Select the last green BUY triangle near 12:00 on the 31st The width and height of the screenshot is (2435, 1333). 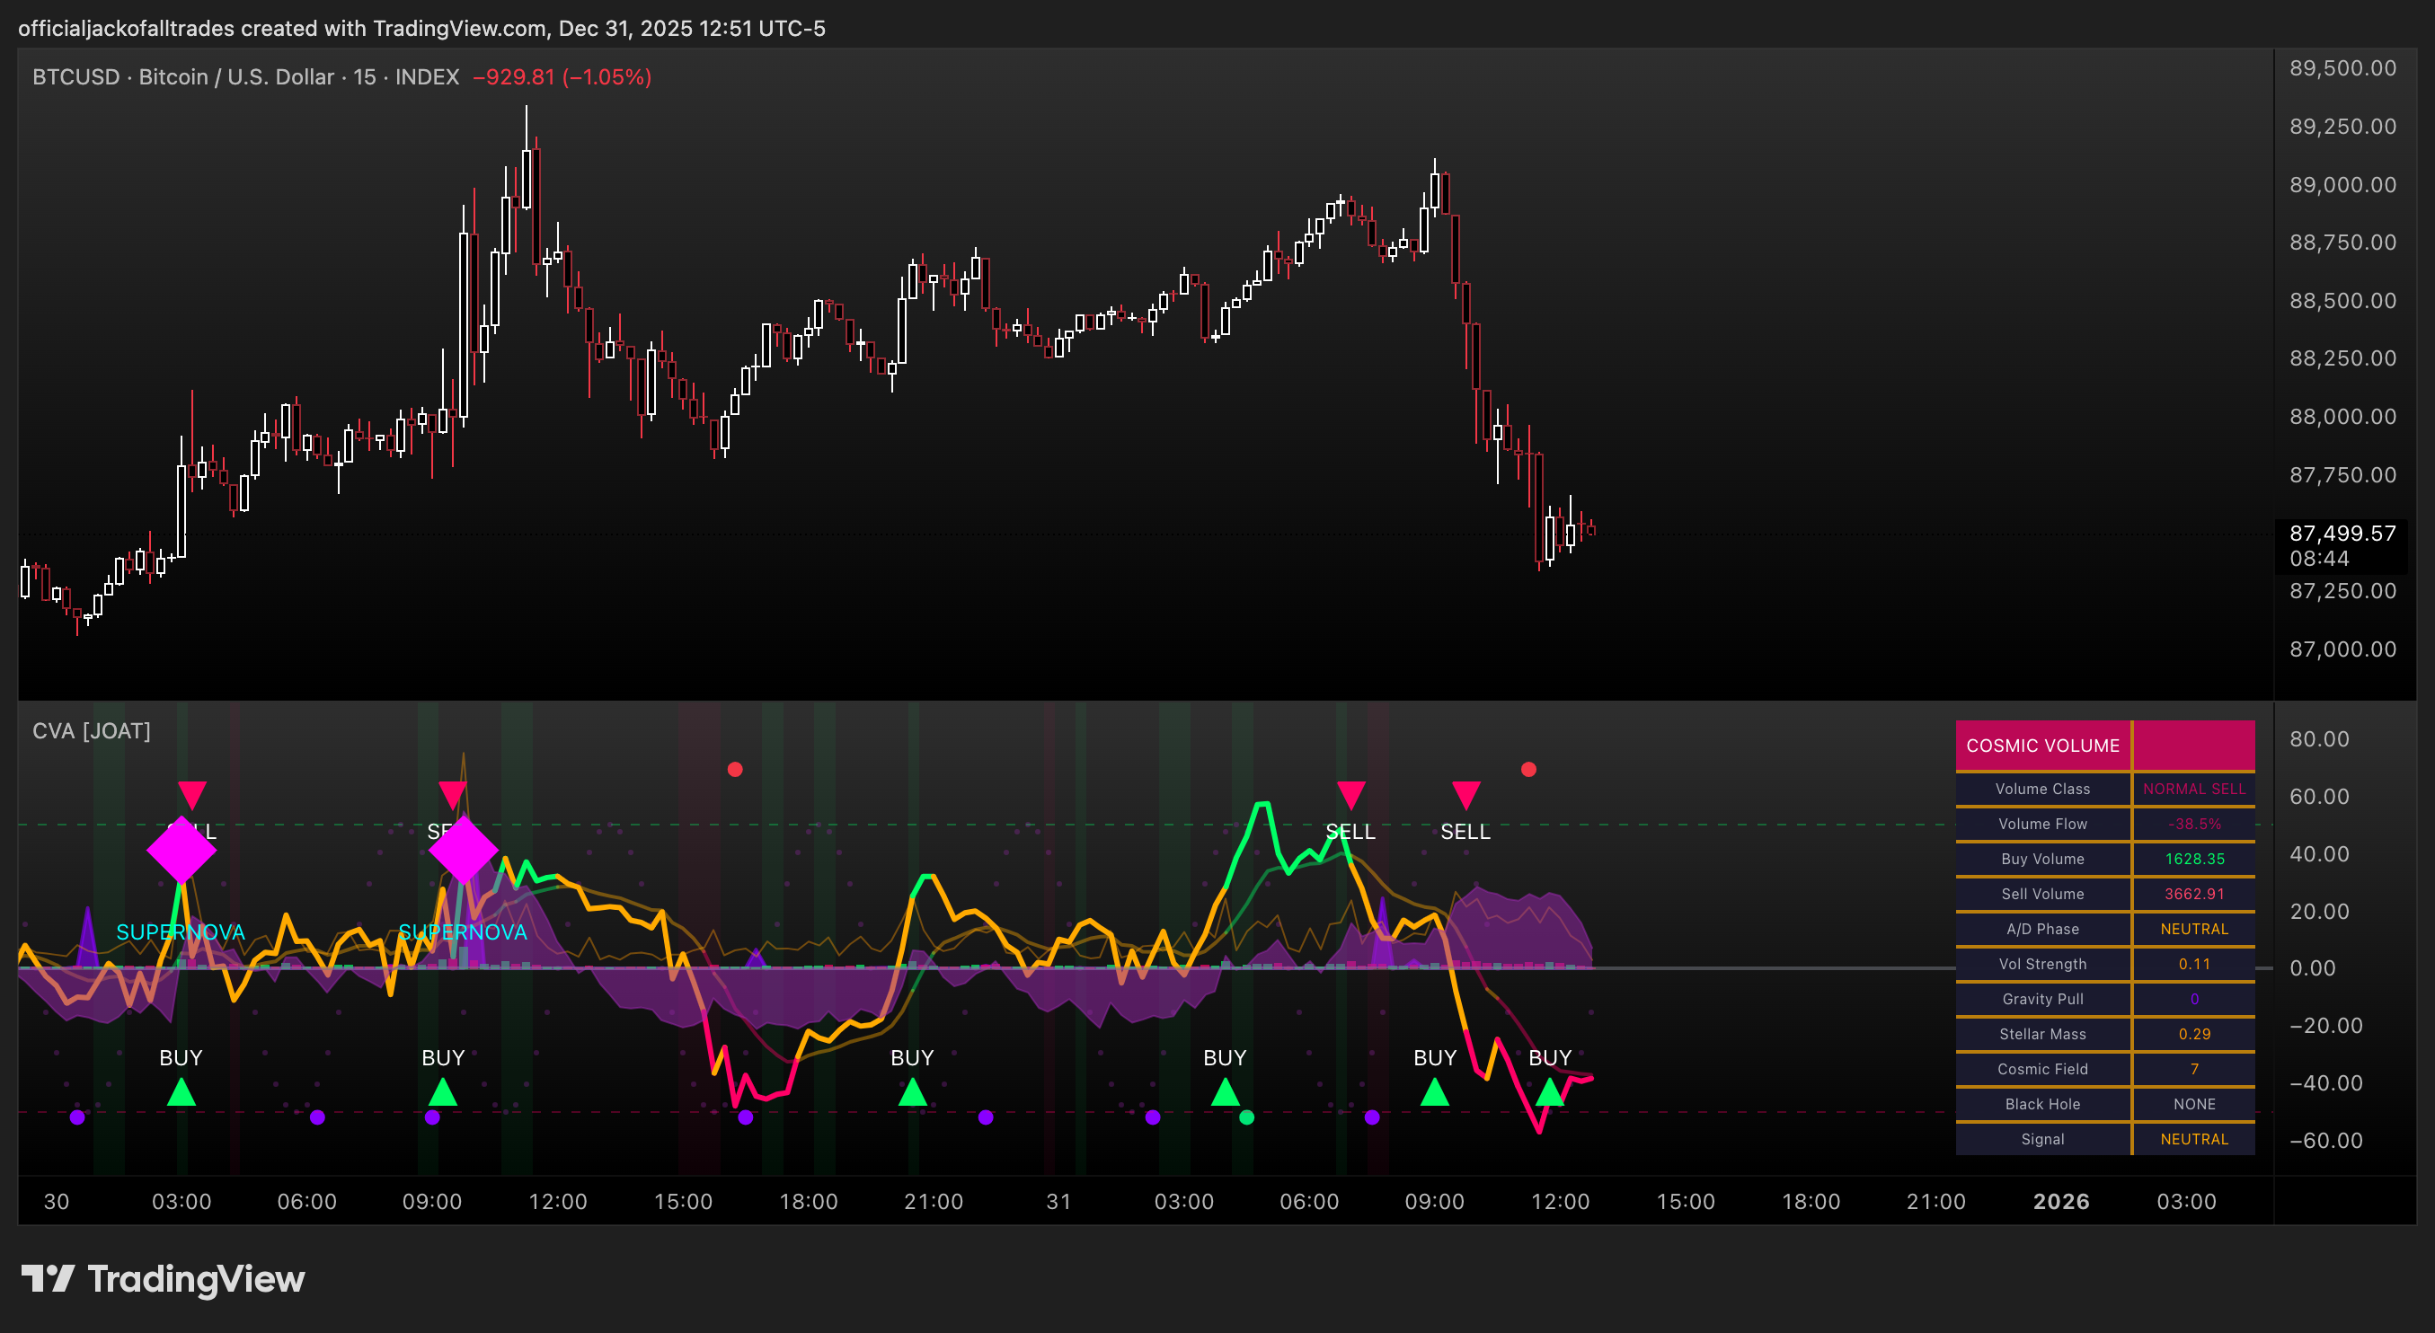tap(1549, 1093)
